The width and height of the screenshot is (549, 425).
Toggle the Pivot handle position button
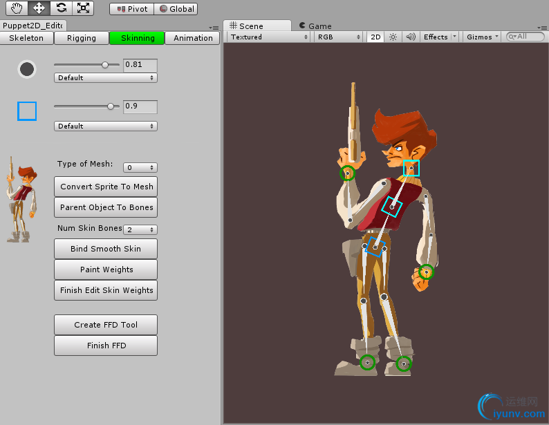[x=131, y=9]
